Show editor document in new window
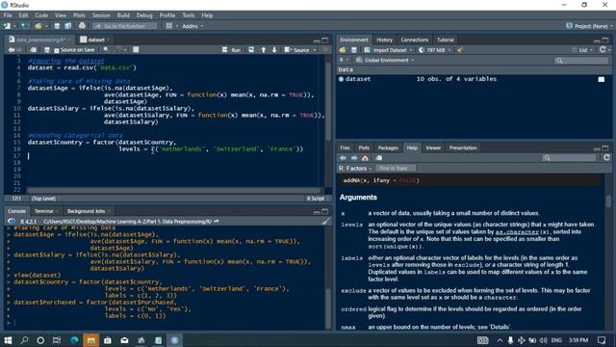The height and width of the screenshot is (347, 616). [x=33, y=50]
